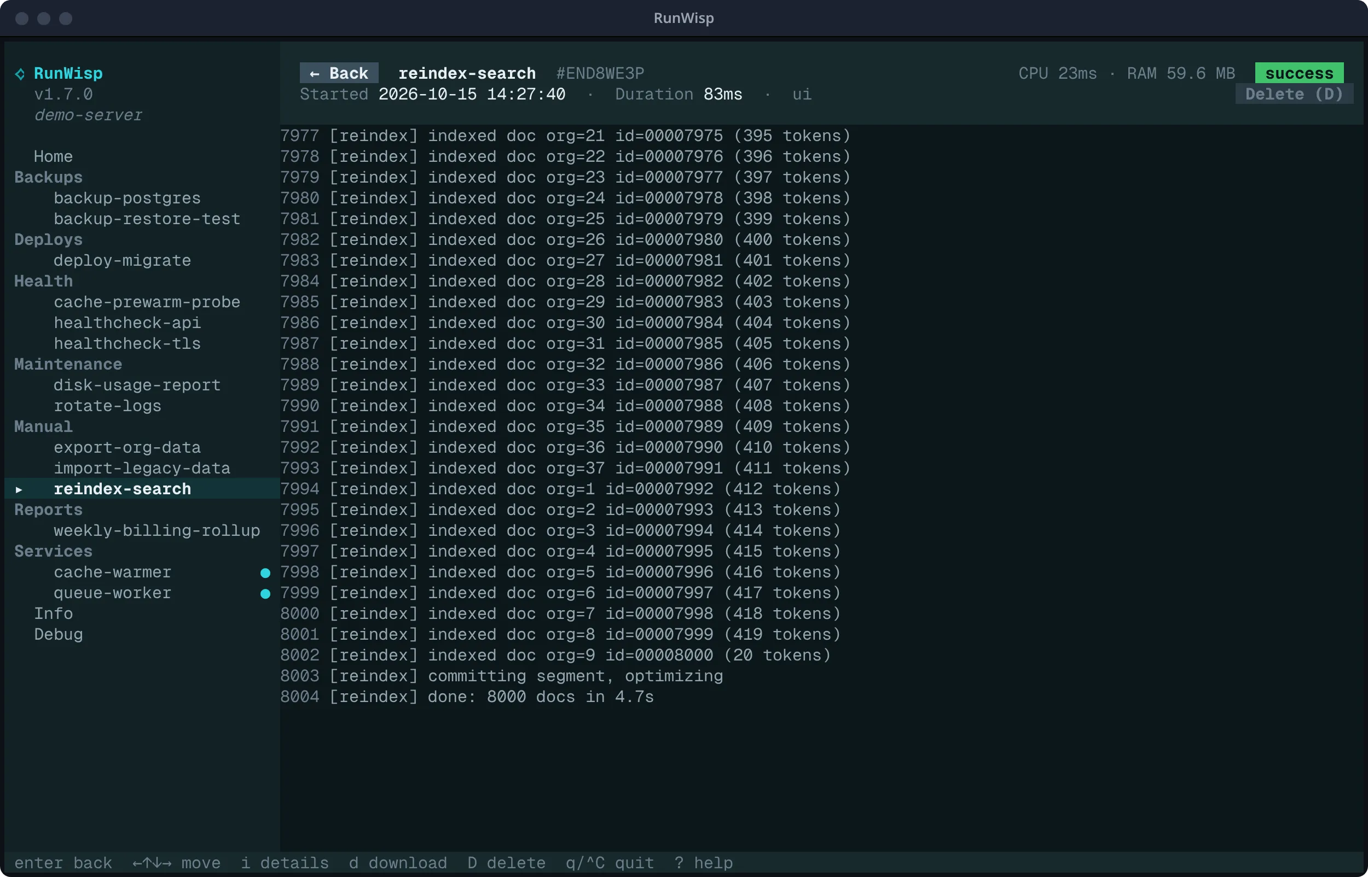1368x877 pixels.
Task: Click the Duration 83ms value
Action: pyautogui.click(x=722, y=94)
